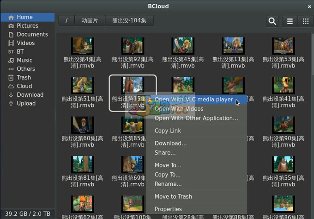Screen dimensions: 314x219
Task: Select video thumbnail 熊出没第60集
Action: [83, 125]
